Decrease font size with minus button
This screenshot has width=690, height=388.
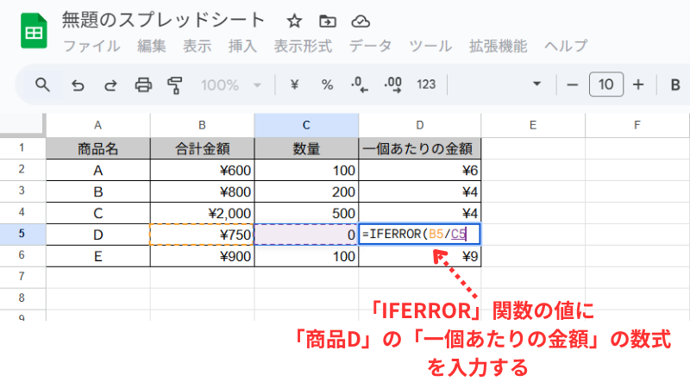pyautogui.click(x=572, y=84)
